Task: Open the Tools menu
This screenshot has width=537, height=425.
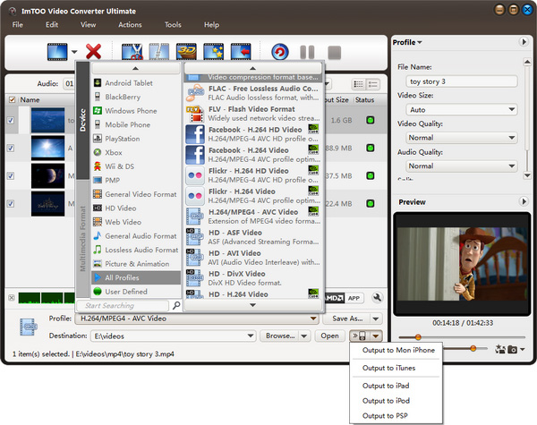Action: [x=173, y=25]
